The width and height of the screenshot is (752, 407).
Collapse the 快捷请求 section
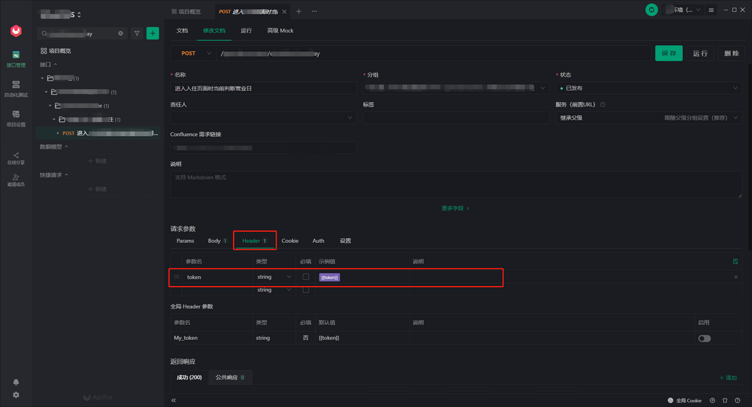pyautogui.click(x=53, y=175)
